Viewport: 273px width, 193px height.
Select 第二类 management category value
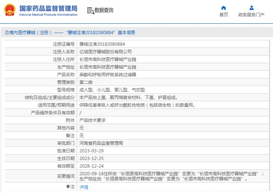pyautogui.click(x=86, y=82)
